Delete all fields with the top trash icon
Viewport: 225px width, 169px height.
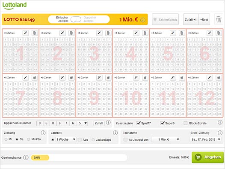[219, 19]
